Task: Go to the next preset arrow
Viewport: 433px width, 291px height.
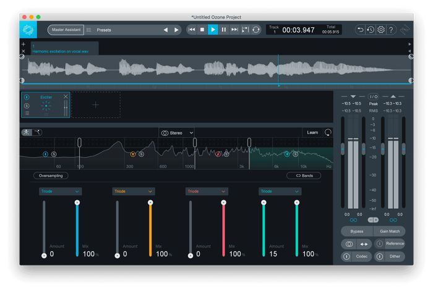Action: [x=176, y=30]
